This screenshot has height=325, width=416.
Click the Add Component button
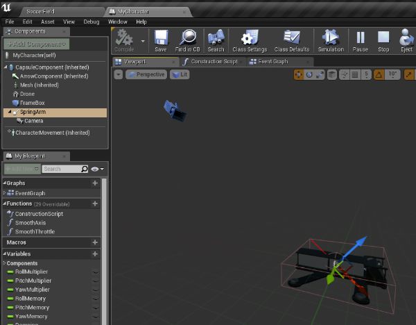[x=37, y=44]
